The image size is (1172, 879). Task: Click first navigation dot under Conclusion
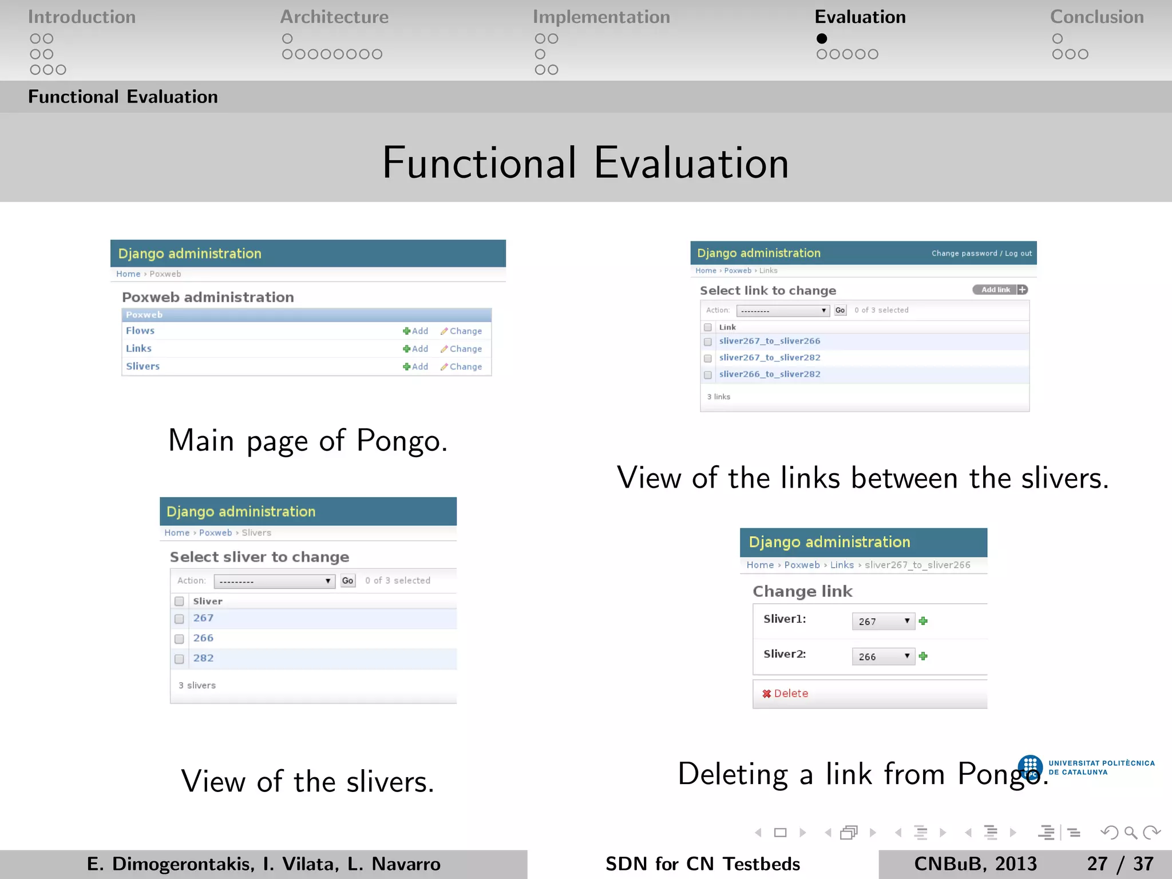pos(1058,39)
